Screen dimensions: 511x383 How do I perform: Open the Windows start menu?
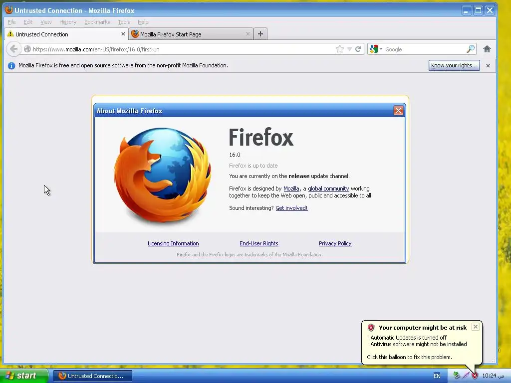[x=24, y=376]
